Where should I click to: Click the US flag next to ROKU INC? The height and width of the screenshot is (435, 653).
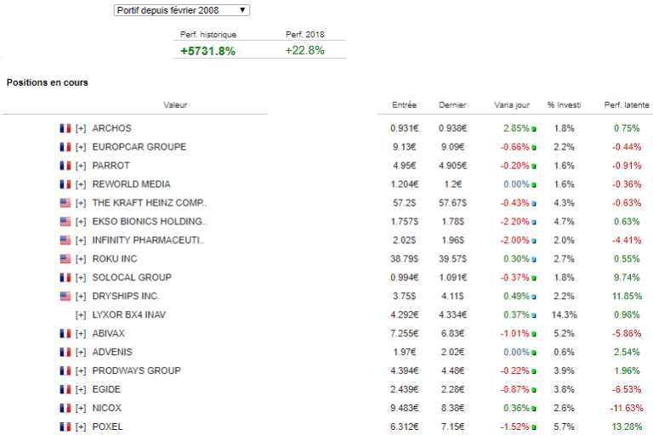[x=65, y=259]
